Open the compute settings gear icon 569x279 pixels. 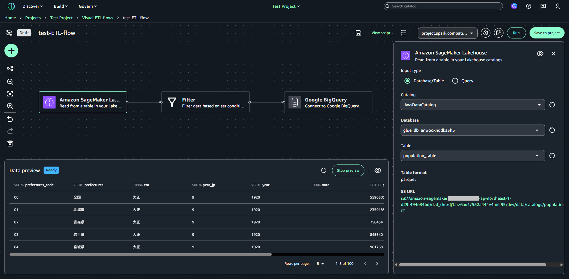point(486,33)
